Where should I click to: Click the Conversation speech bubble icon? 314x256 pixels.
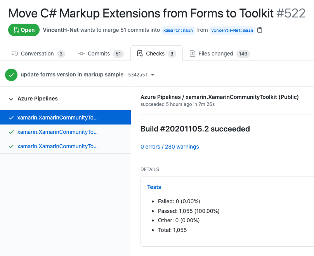(15, 54)
